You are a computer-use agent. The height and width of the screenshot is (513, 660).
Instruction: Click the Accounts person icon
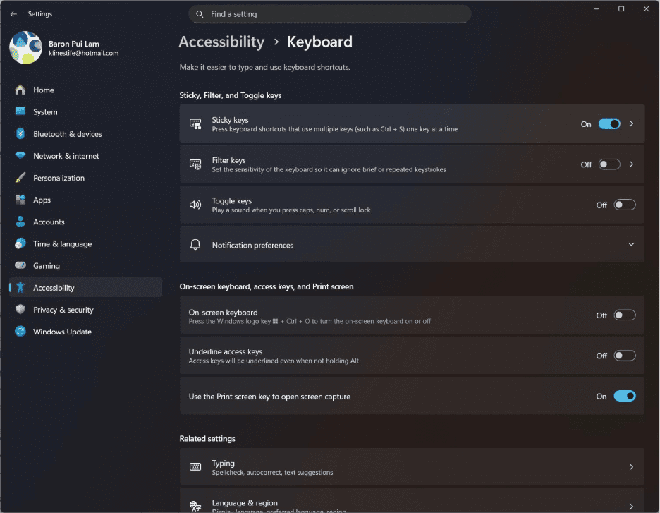coord(20,222)
